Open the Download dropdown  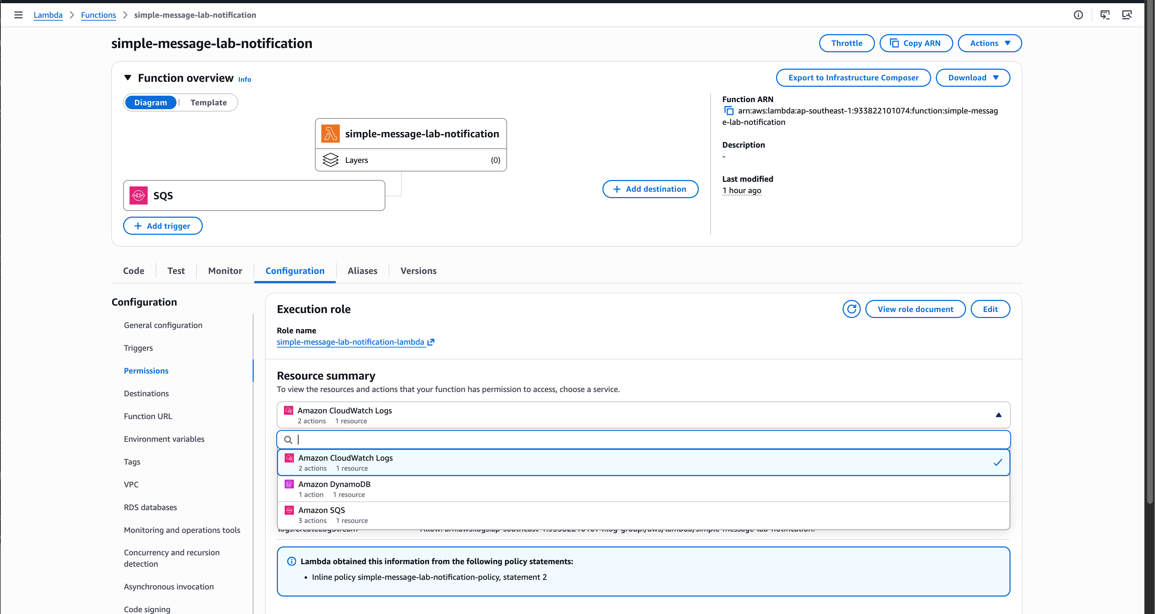point(972,78)
